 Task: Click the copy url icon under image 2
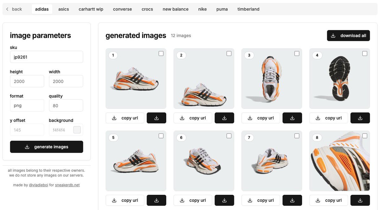point(181,117)
